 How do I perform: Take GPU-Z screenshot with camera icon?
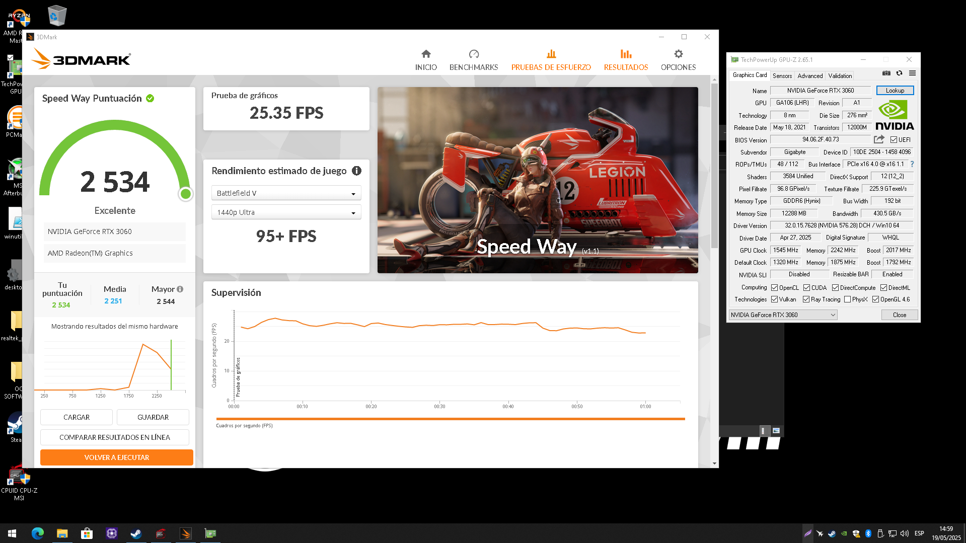tap(886, 73)
